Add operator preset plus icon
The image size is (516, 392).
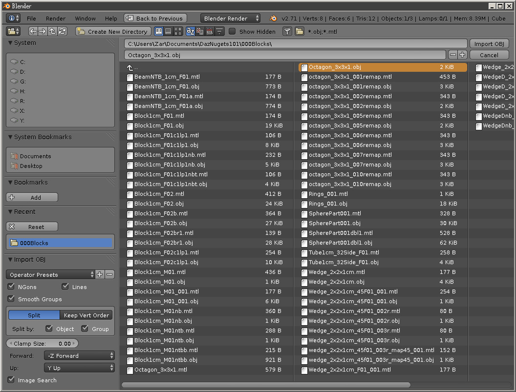tap(100, 274)
